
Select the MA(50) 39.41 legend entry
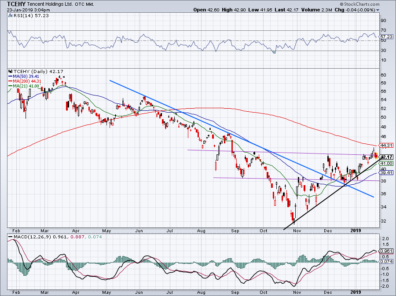click(23, 77)
